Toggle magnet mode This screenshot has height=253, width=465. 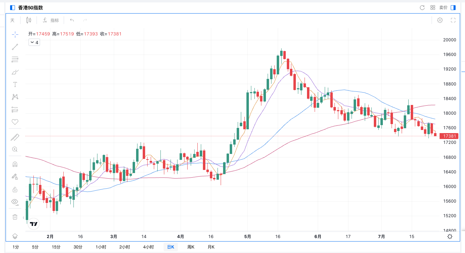coord(15,164)
